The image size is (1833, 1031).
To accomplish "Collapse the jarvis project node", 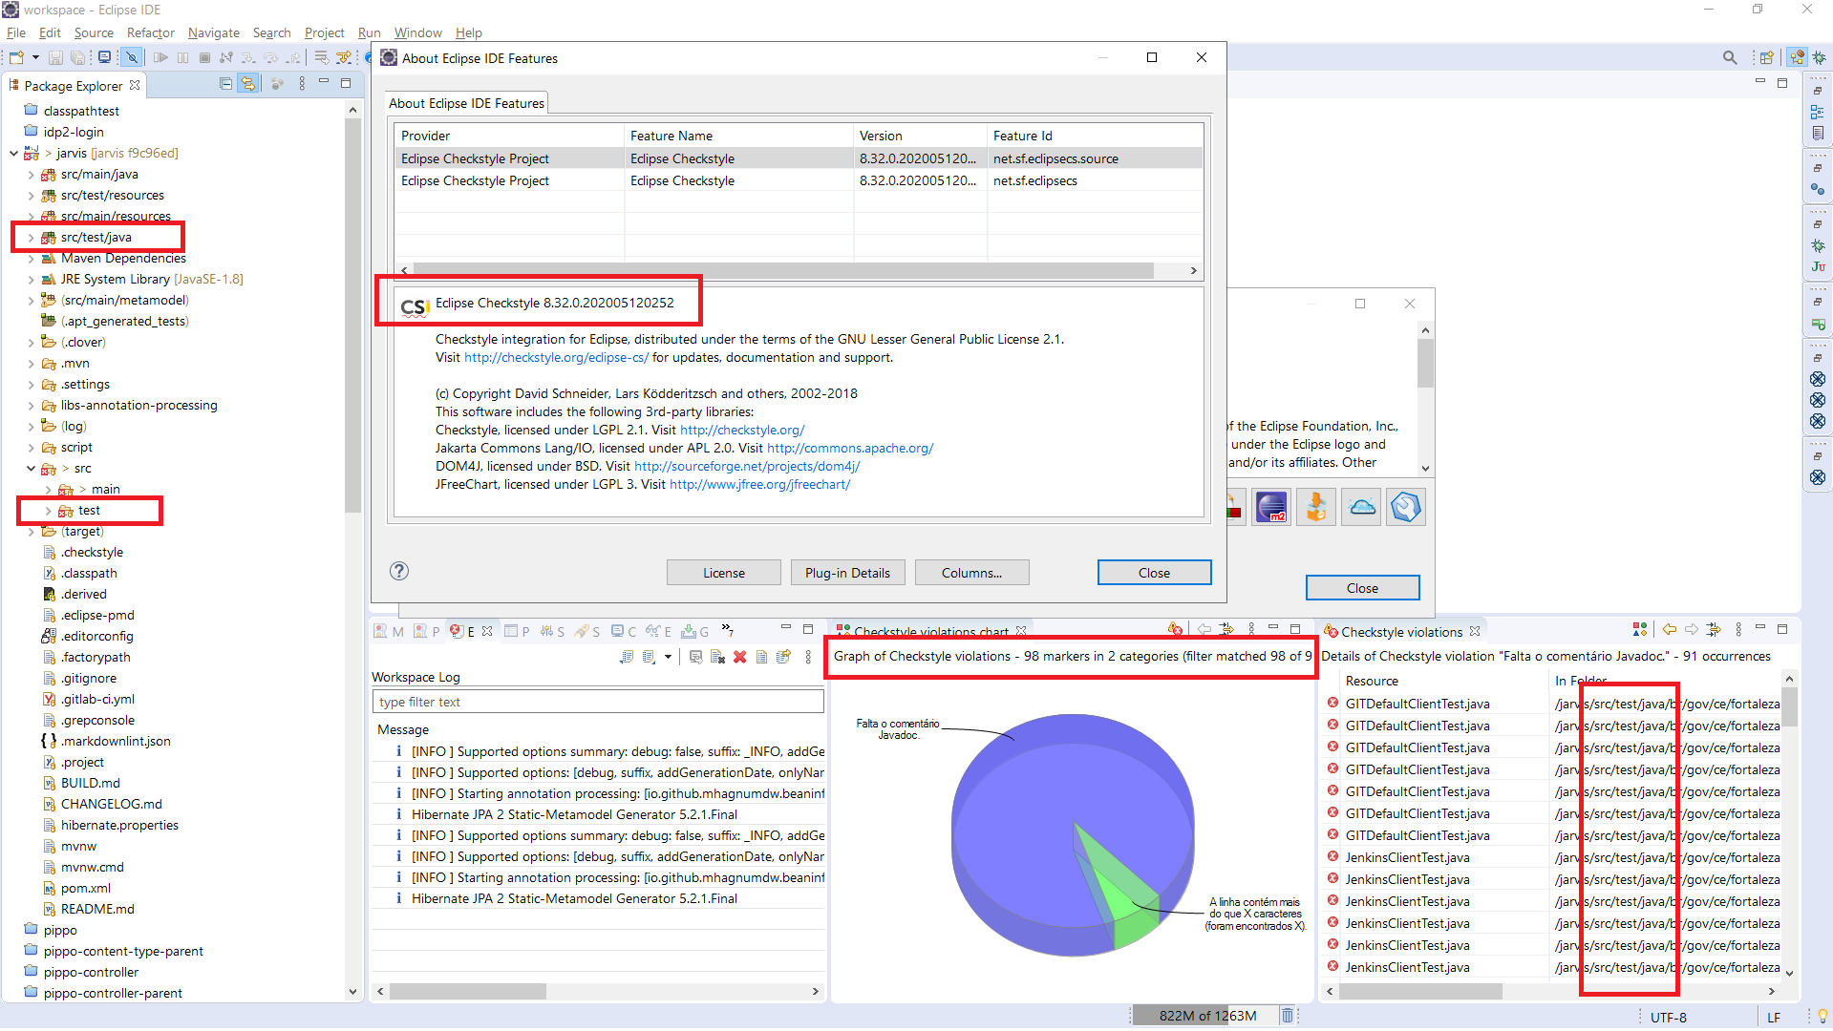I will click(x=13, y=153).
